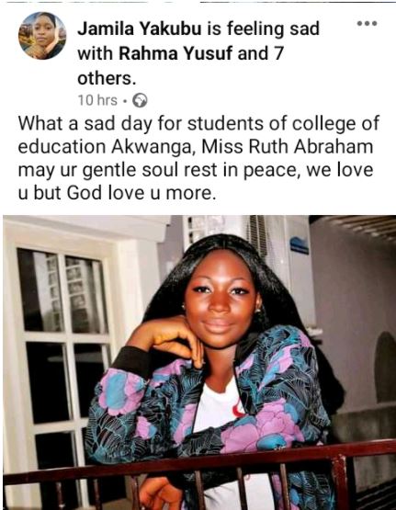Visit tagged friend Rahma Yusuf's profile
This screenshot has width=396, height=510.
click(x=175, y=53)
